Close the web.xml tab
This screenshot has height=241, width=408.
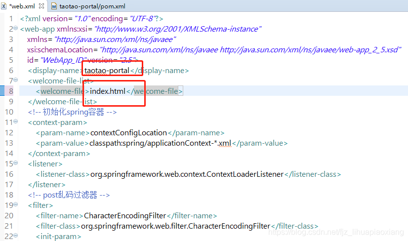pyautogui.click(x=41, y=5)
